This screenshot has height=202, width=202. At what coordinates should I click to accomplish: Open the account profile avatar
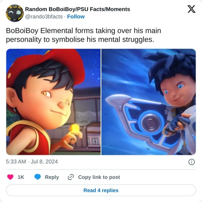pyautogui.click(x=15, y=13)
